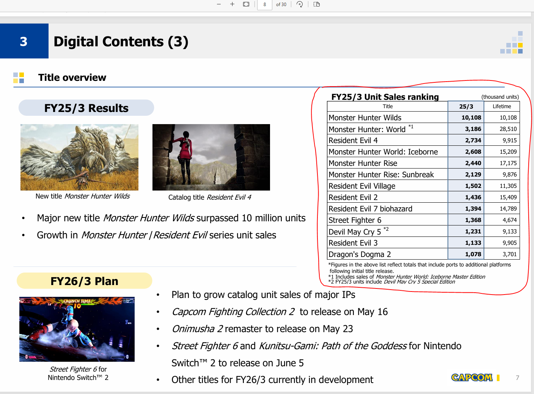Click 'Capcom Fighting Collection 2' release bullet
Image resolution: width=534 pixels, height=394 pixels.
pos(280,312)
